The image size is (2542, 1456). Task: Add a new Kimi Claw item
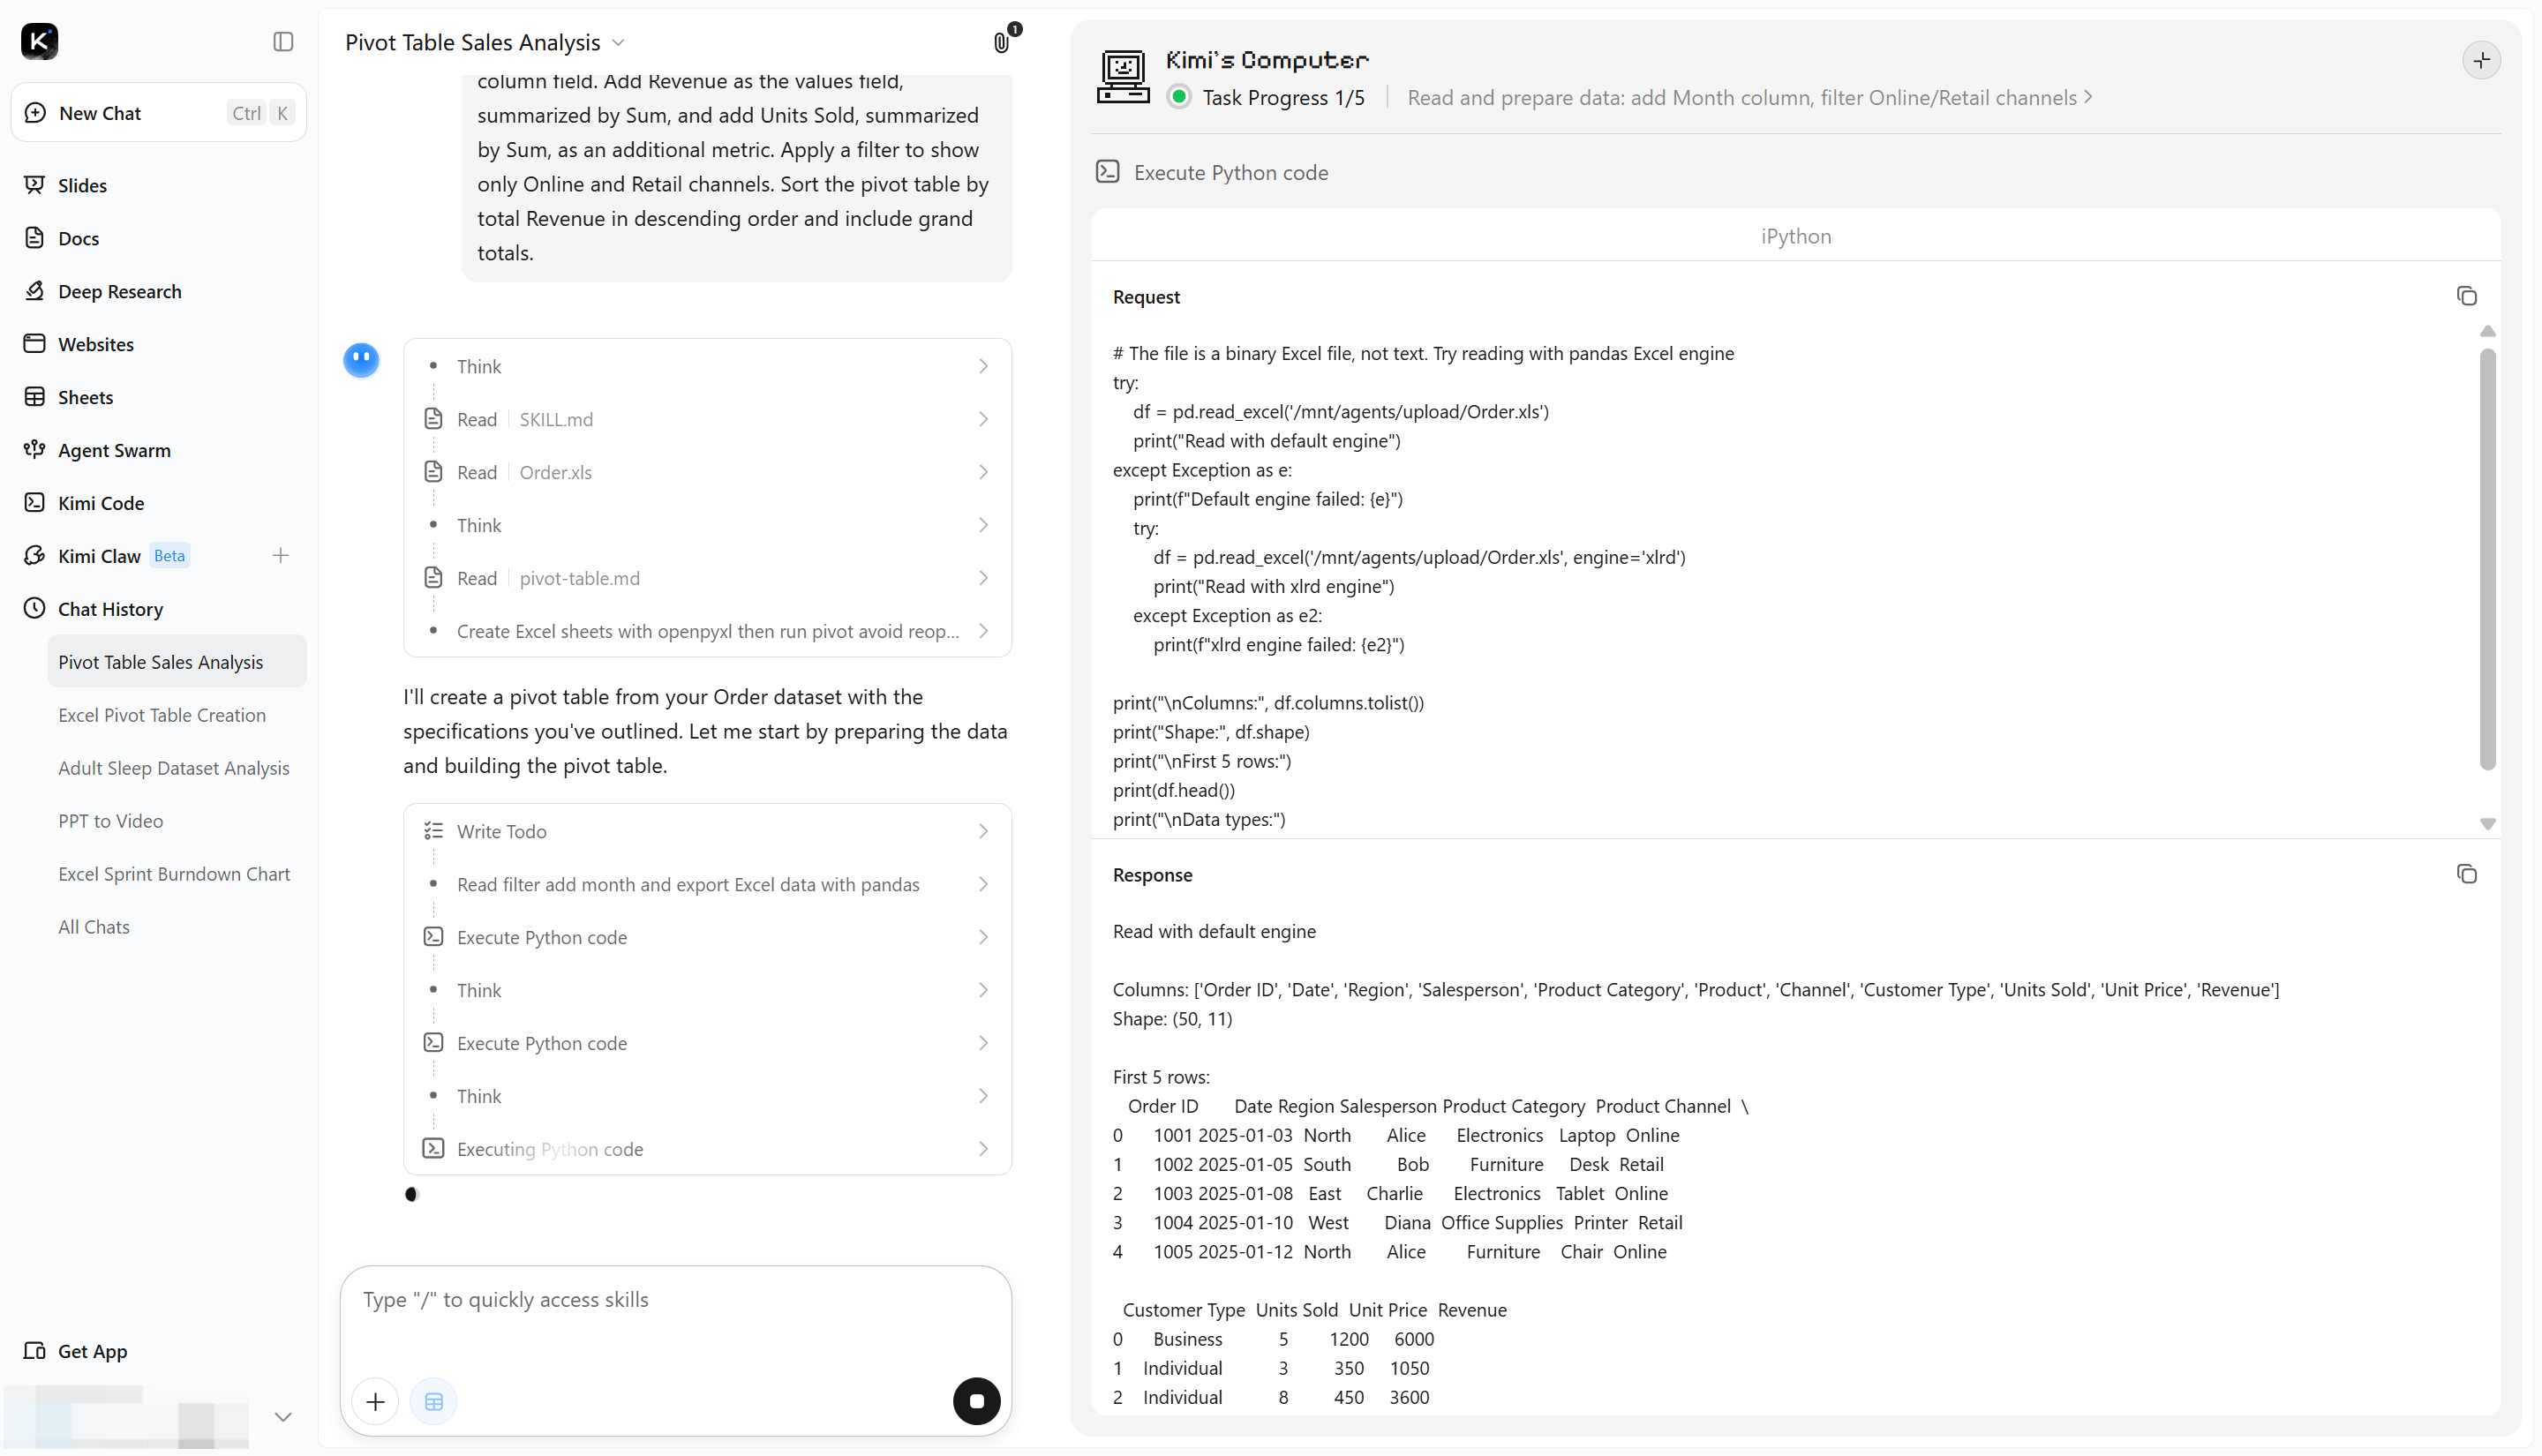pyautogui.click(x=281, y=556)
